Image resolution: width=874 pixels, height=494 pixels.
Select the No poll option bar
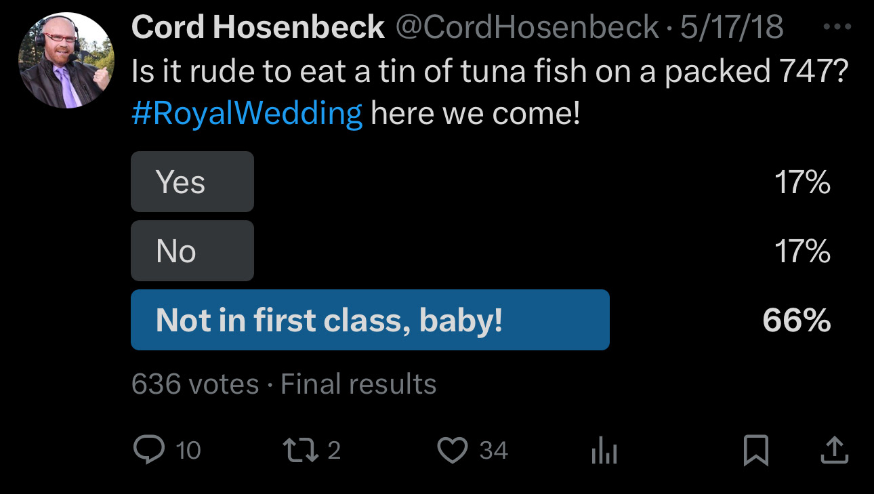tap(192, 251)
